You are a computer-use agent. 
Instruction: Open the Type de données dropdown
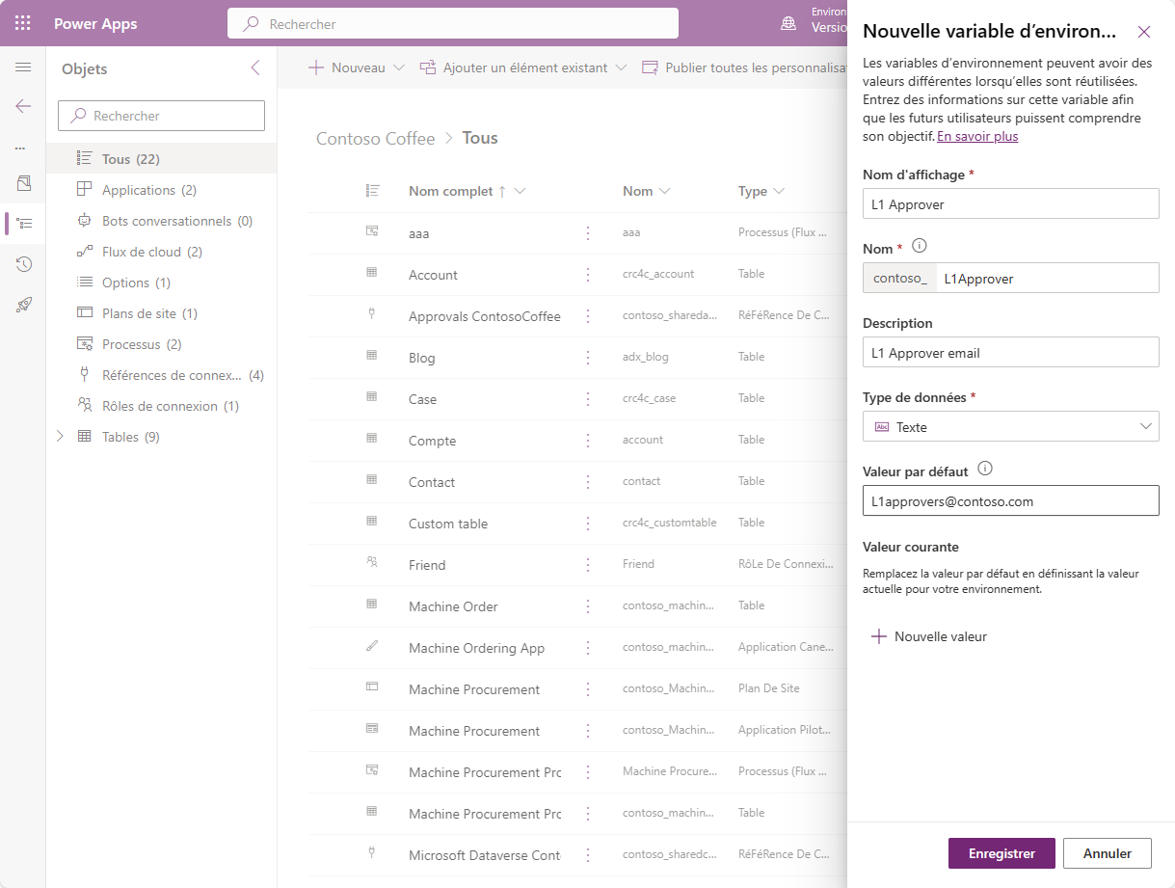(1011, 426)
